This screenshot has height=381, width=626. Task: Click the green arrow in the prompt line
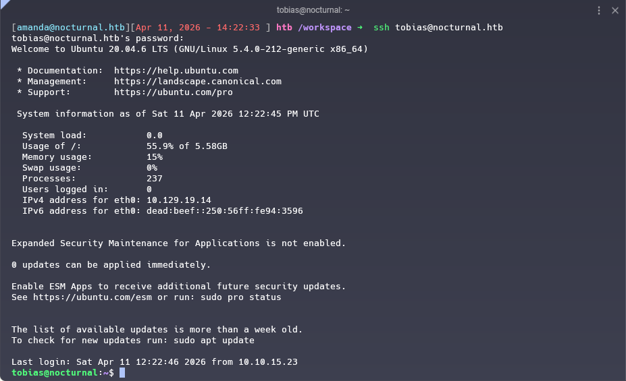[360, 28]
